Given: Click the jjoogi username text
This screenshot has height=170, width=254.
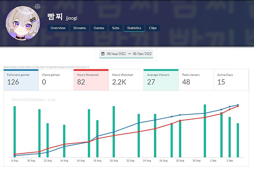Looking at the screenshot, I should coord(72,18).
